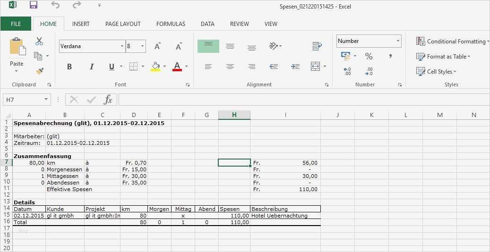Click the Paste clipboard icon
This screenshot has height=252, width=490.
[x=17, y=47]
